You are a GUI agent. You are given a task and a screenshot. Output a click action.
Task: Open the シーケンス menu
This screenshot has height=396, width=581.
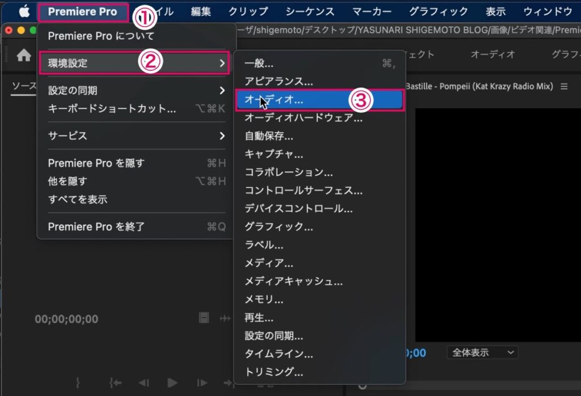(310, 12)
